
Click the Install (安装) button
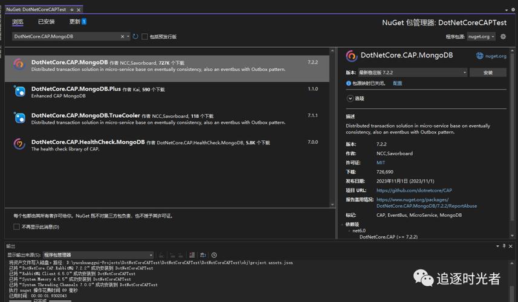pos(488,72)
